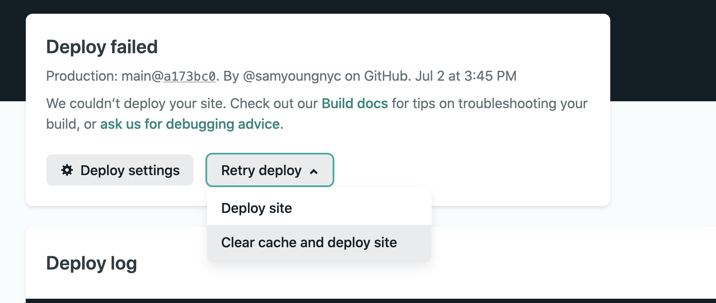
Task: Open the Deploy settings button
Action: pos(120,170)
